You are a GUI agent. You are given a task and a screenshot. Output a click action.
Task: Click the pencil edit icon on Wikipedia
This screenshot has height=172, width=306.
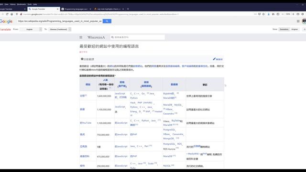pyautogui.click(x=214, y=59)
